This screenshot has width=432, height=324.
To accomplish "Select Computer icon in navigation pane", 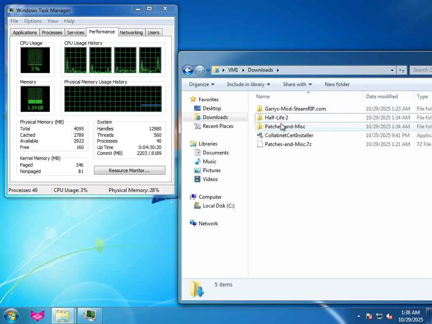I will (193, 197).
